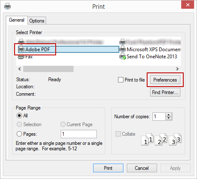Switch to the General tab
This screenshot has height=179, width=197.
tap(17, 20)
